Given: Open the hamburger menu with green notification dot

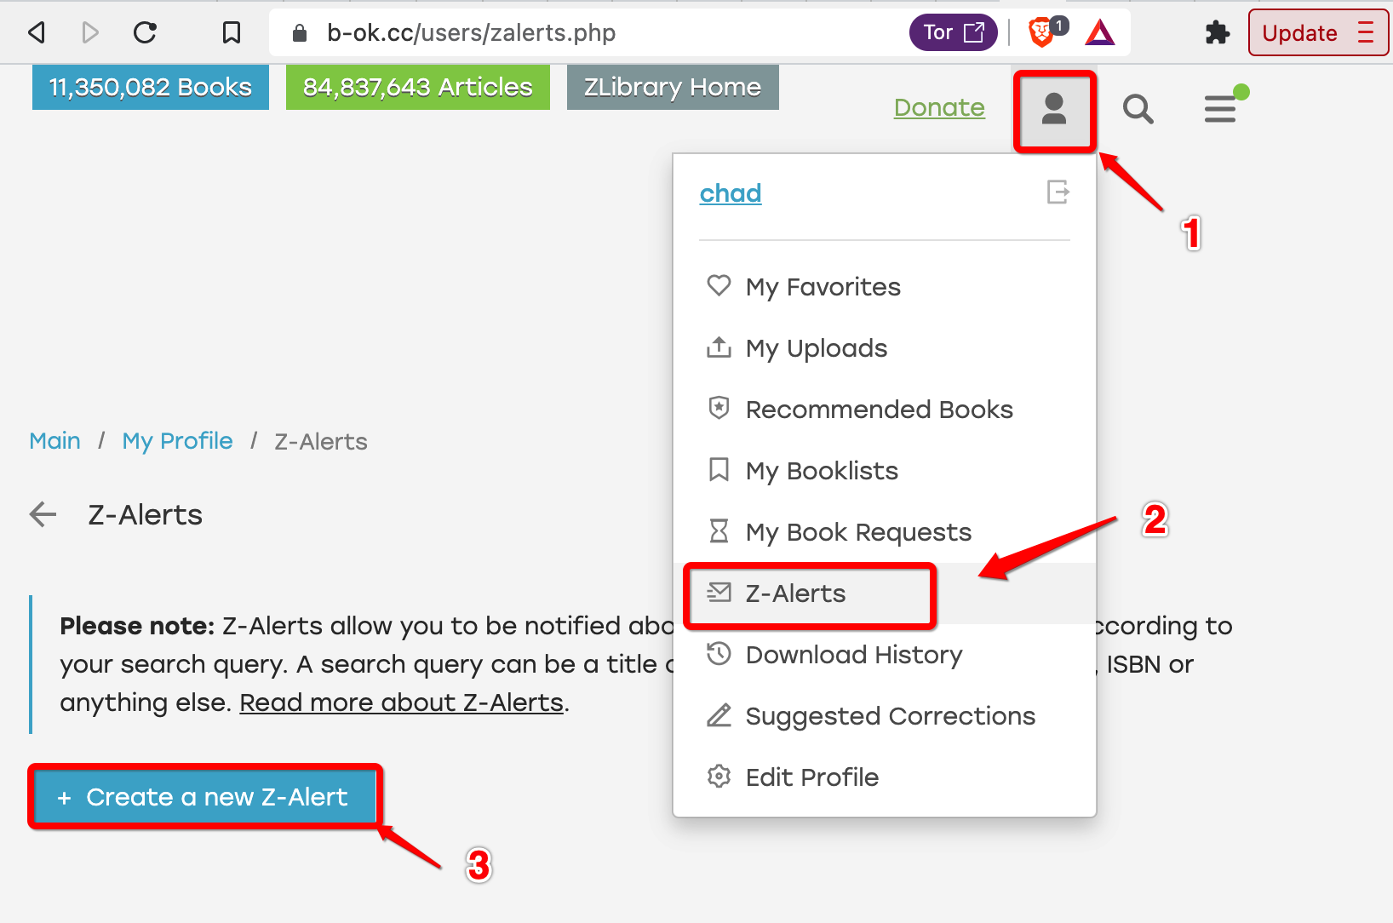Looking at the screenshot, I should coord(1221,108).
